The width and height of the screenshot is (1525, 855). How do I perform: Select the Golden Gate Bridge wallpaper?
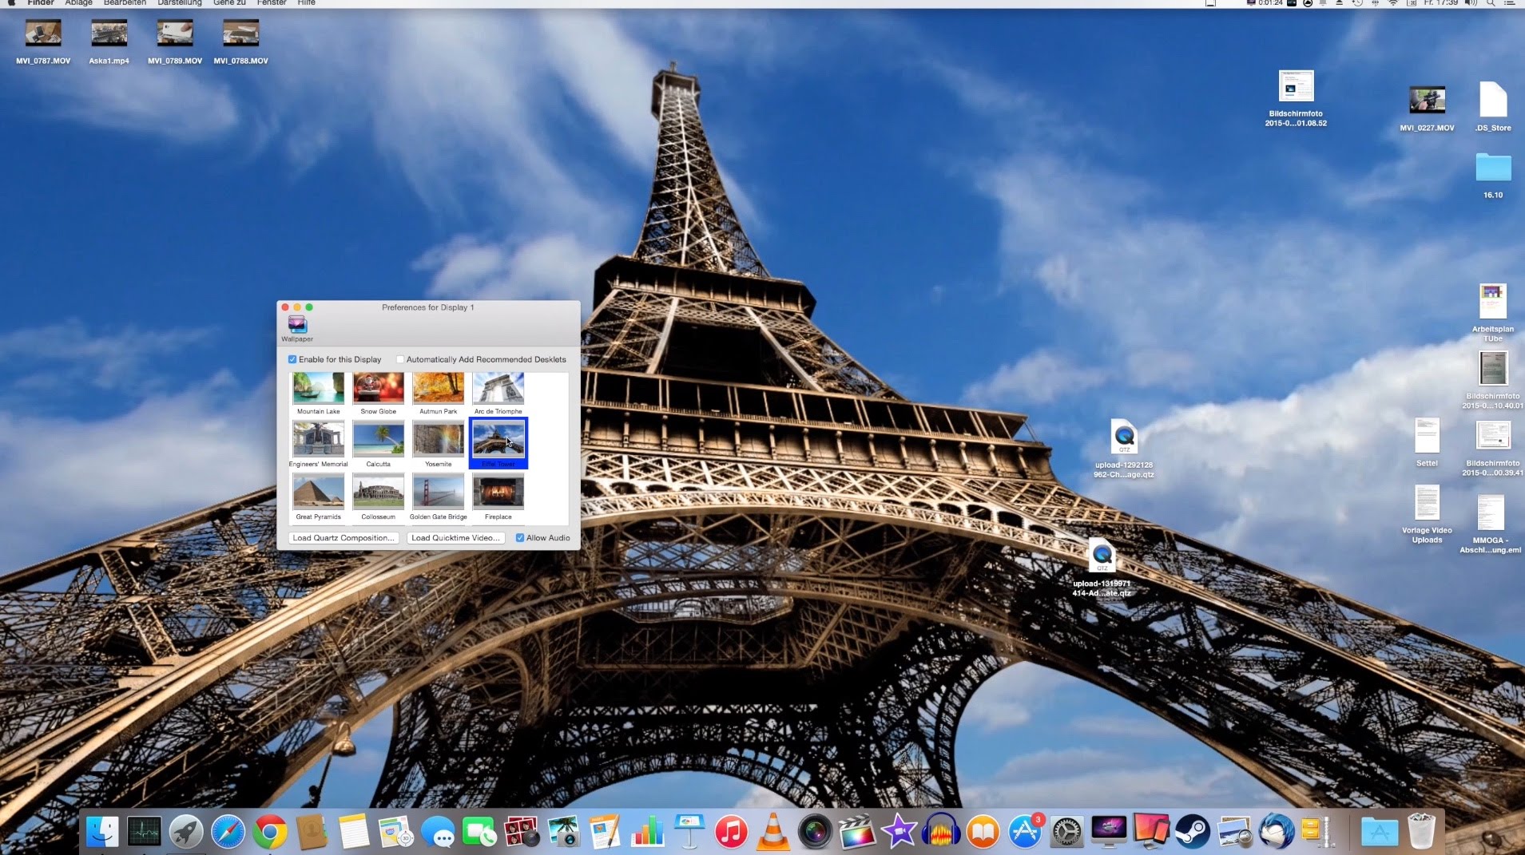click(x=438, y=492)
